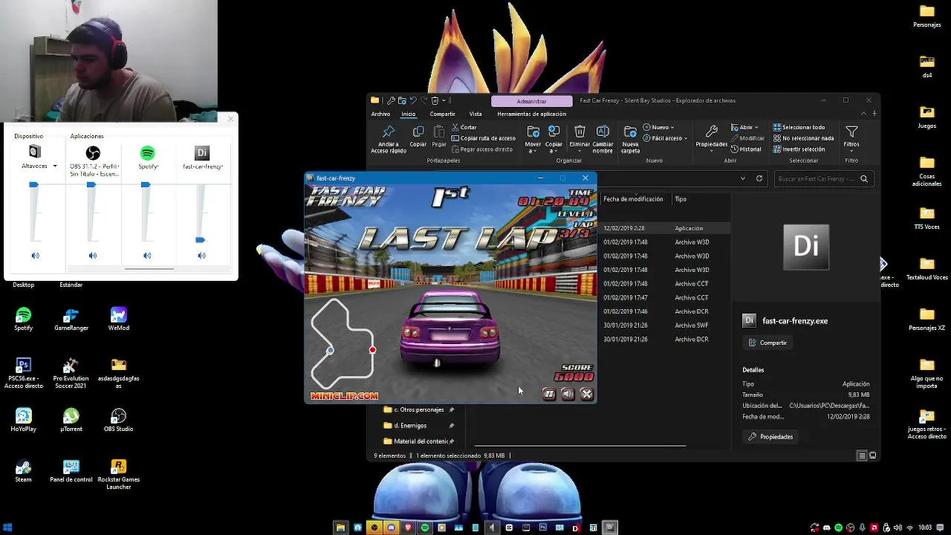The width and height of the screenshot is (951, 535).
Task: Click Anclar a Acceso rápido pin icon
Action: (389, 132)
